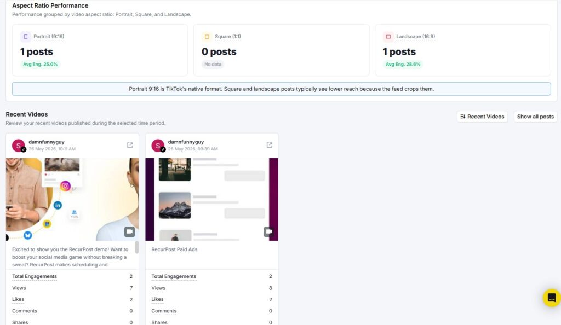
Task: Click the Avg Eng. 28.6% badge
Action: click(x=403, y=64)
